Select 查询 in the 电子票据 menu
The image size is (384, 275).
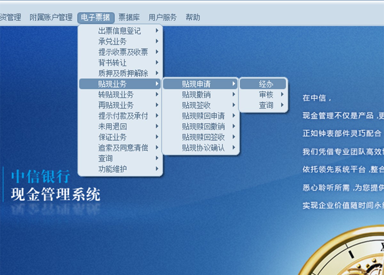[120, 158]
